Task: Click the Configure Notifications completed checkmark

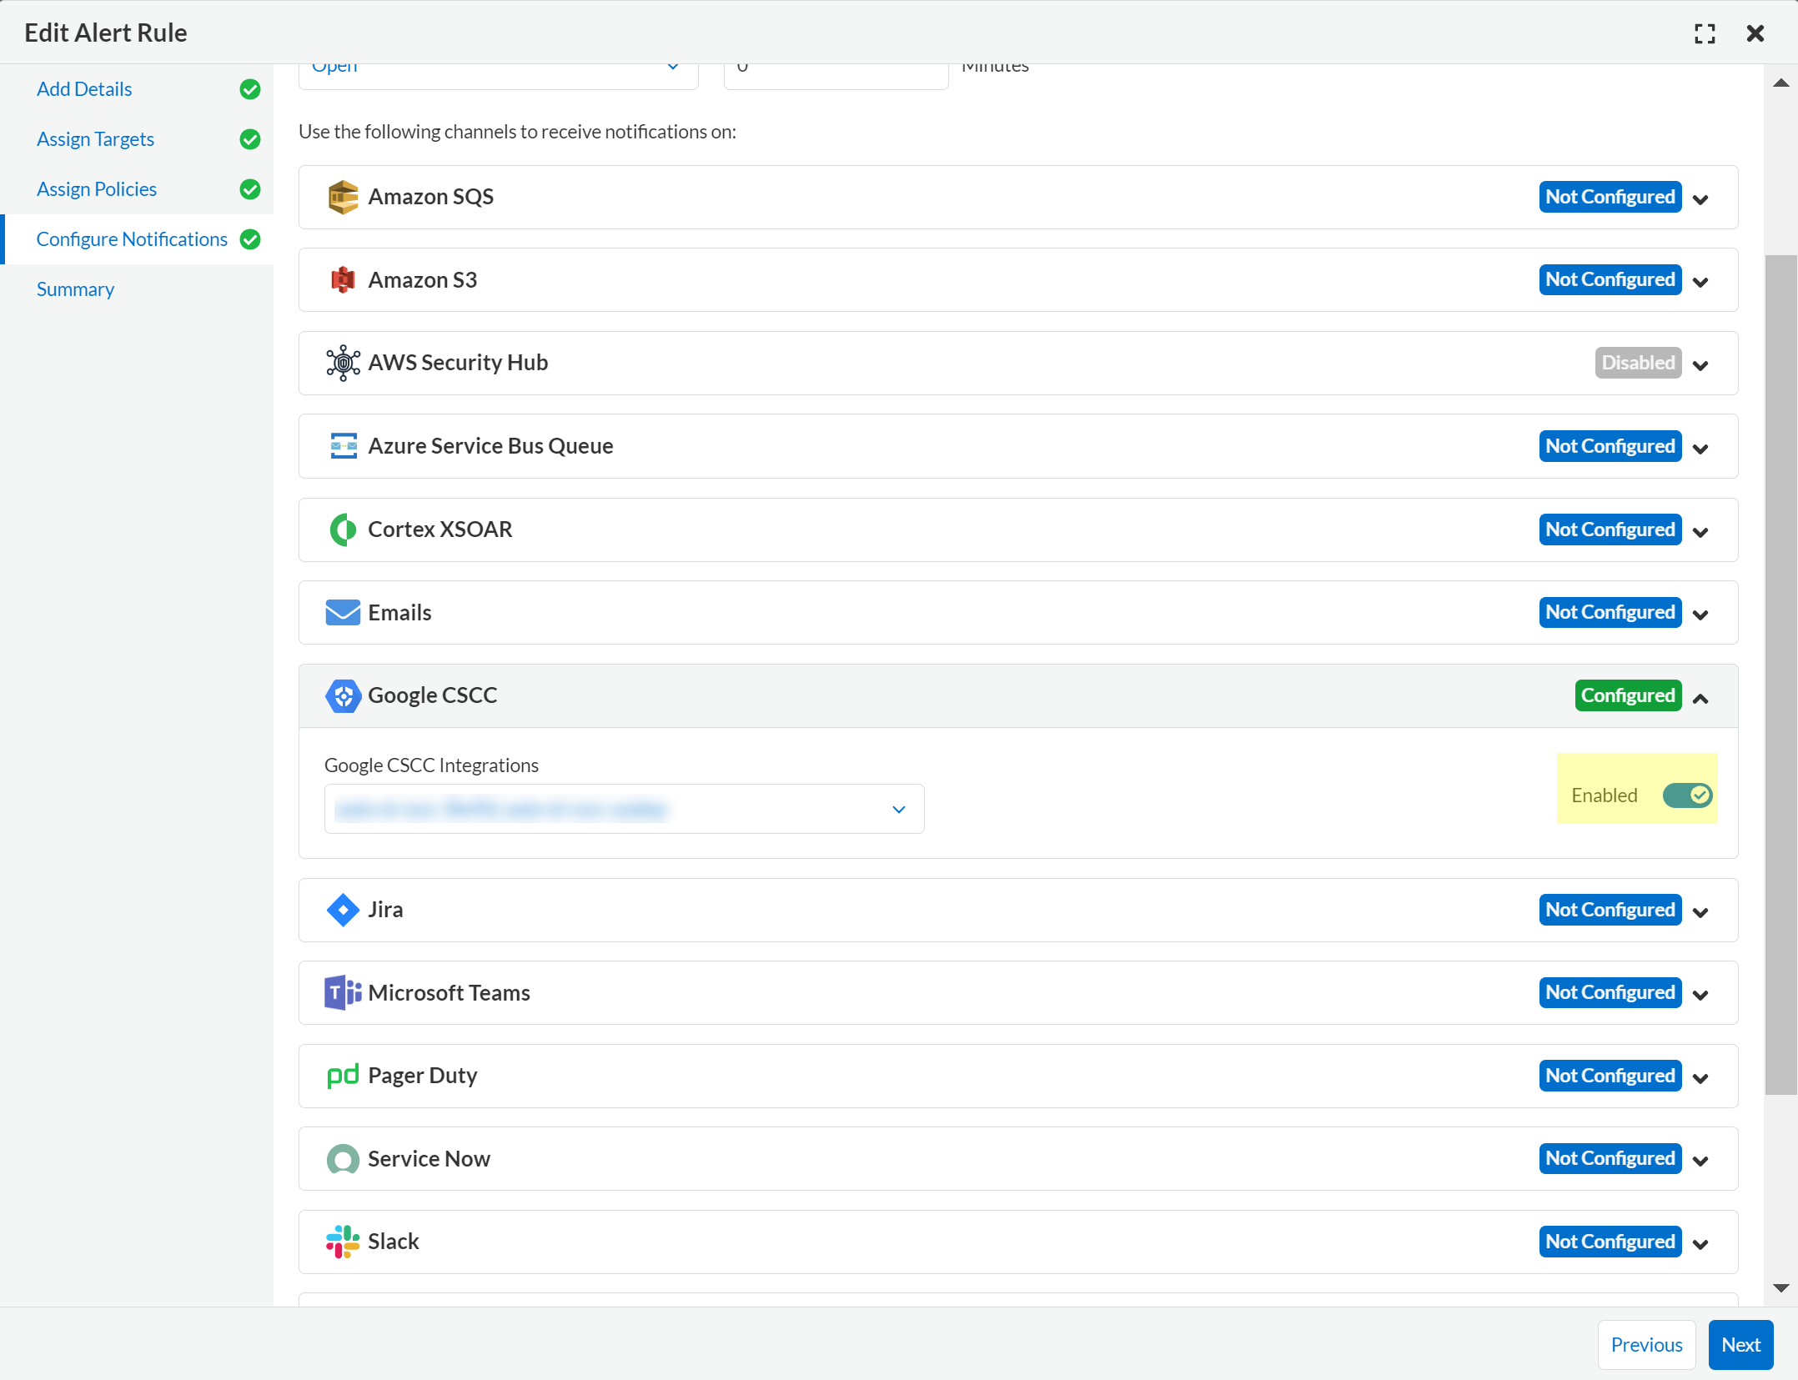Action: [x=250, y=239]
